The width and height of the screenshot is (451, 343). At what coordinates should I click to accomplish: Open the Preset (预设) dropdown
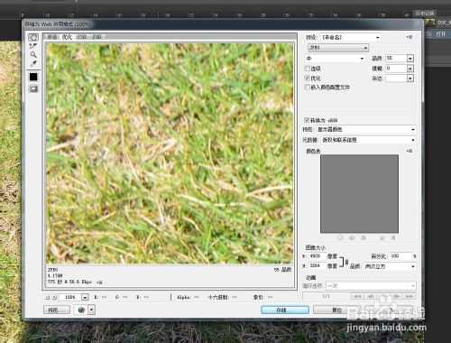[x=350, y=37]
